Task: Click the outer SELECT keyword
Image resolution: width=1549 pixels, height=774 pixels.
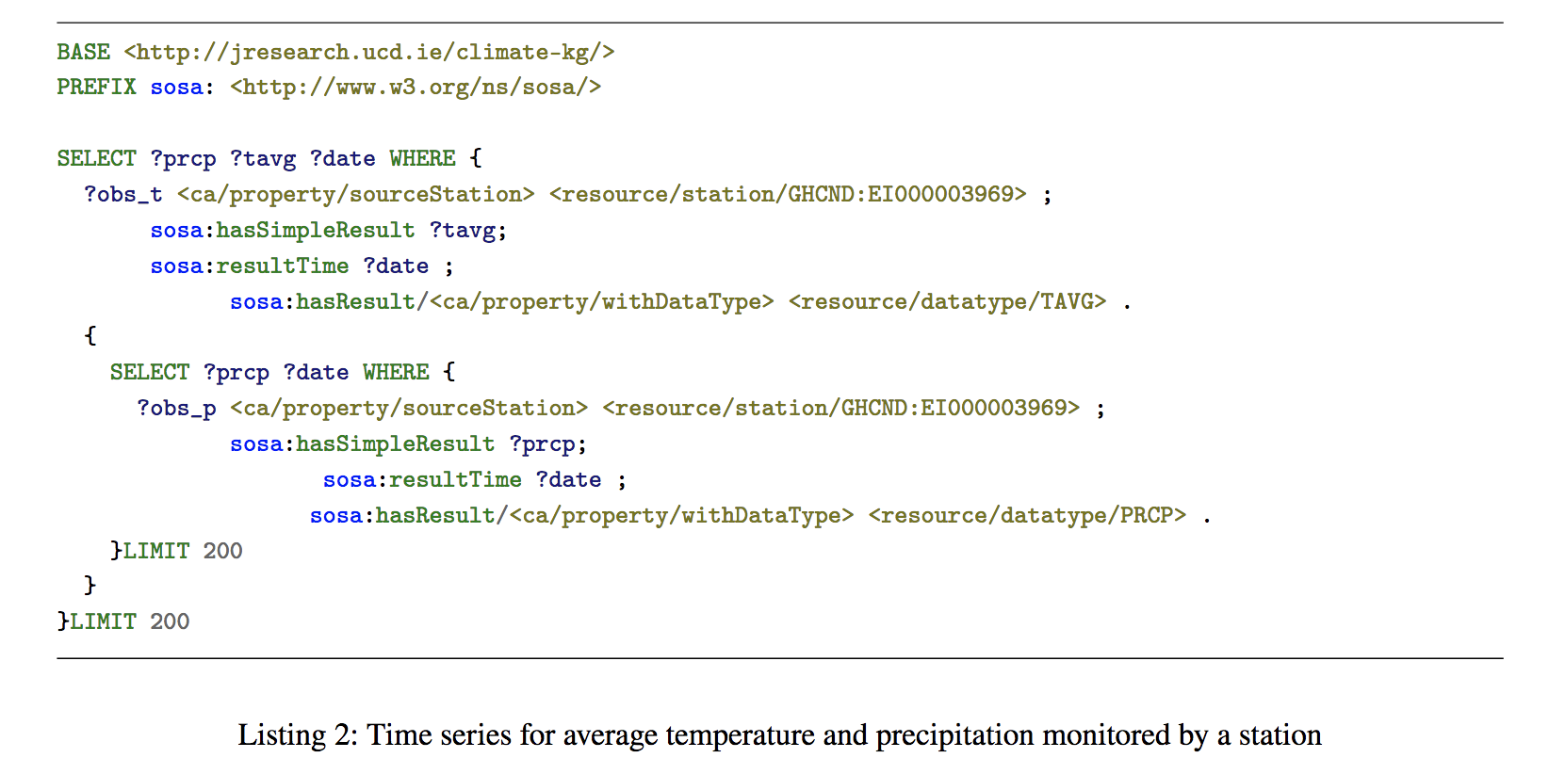Action: click(96, 158)
